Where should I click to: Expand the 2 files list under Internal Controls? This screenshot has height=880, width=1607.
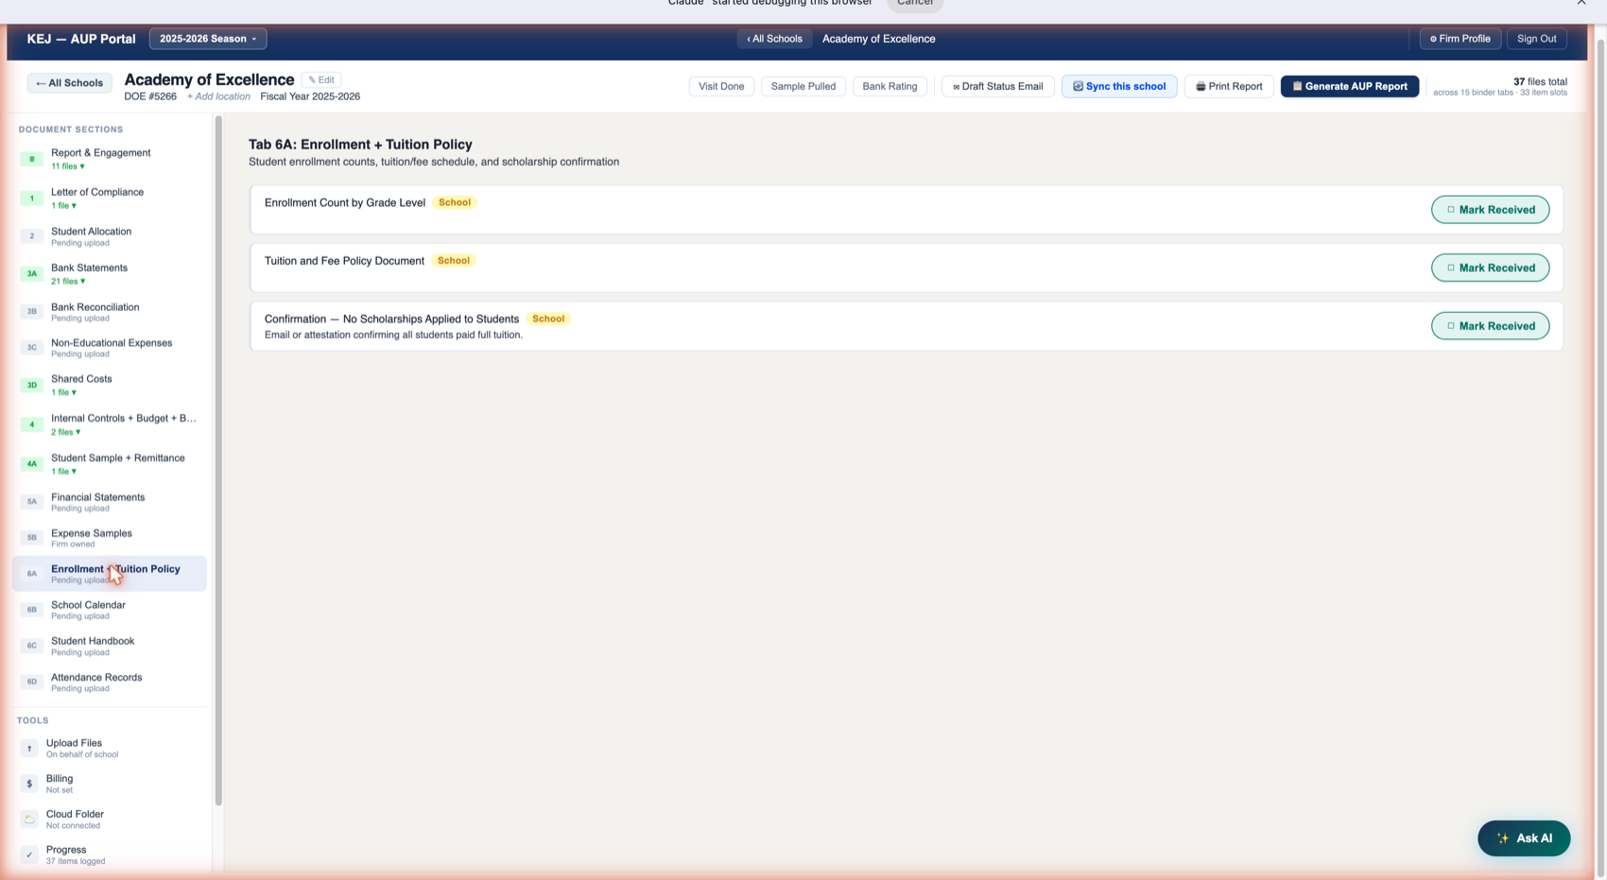tap(65, 432)
